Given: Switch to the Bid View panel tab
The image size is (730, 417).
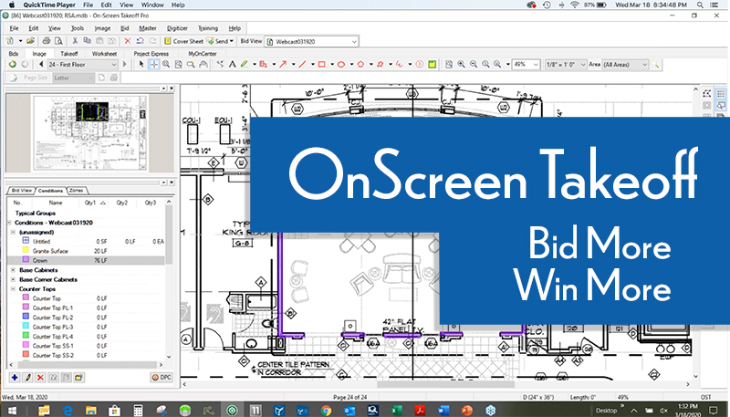Looking at the screenshot, I should [x=22, y=191].
